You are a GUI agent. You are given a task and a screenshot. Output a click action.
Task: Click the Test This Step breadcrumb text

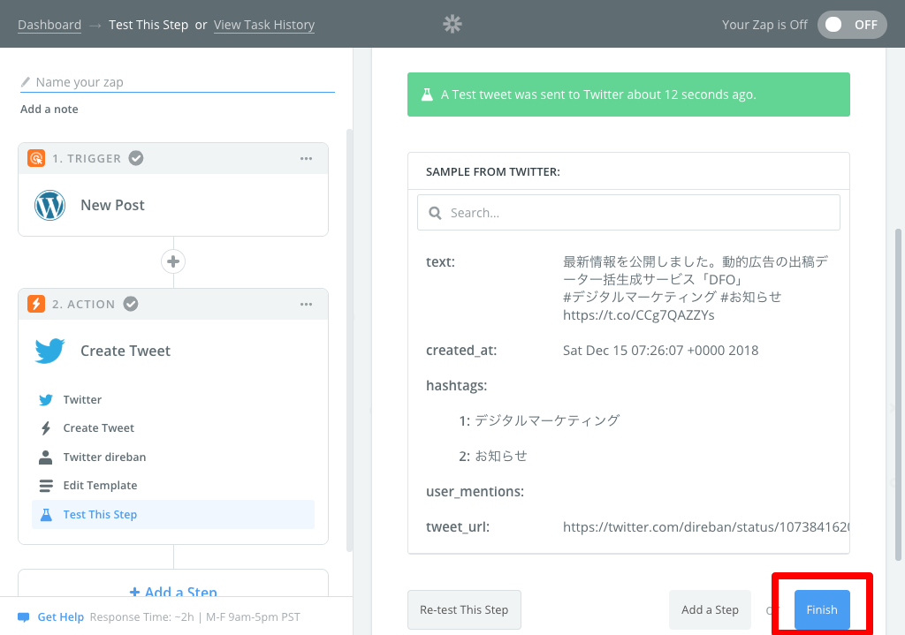(x=148, y=25)
